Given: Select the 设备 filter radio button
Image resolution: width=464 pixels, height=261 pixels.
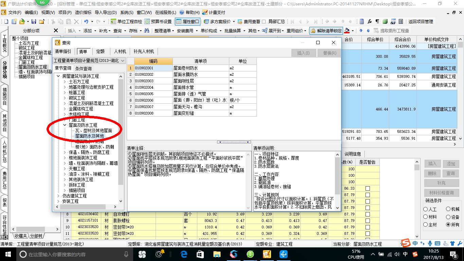Looking at the screenshot, I should (448, 217).
